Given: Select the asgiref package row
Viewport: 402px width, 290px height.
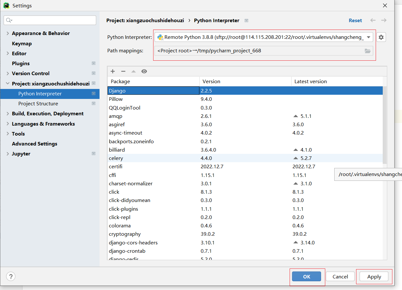Looking at the screenshot, I should coord(245,125).
